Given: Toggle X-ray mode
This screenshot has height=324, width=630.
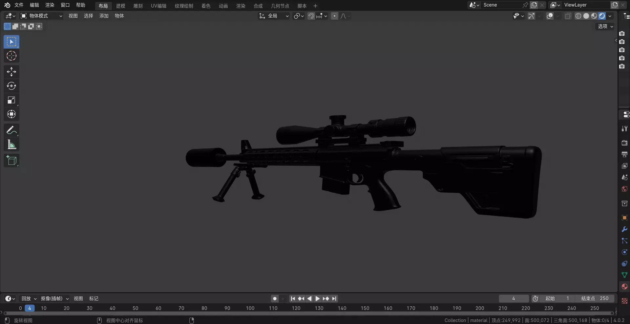Looking at the screenshot, I should tap(568, 16).
